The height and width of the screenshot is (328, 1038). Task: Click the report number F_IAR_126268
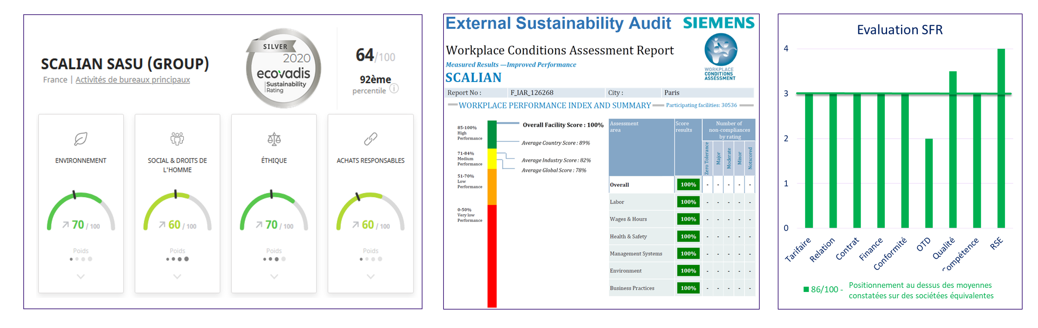click(532, 93)
